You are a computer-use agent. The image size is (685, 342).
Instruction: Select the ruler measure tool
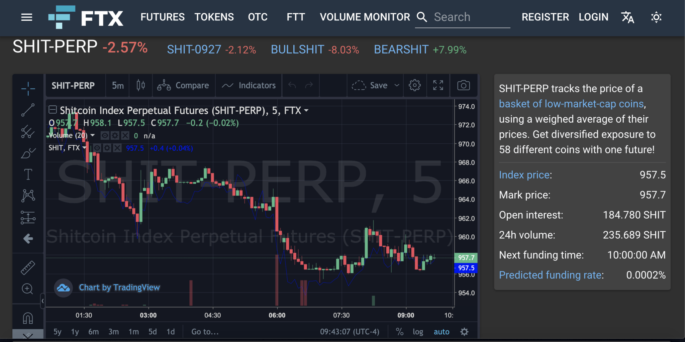28,268
